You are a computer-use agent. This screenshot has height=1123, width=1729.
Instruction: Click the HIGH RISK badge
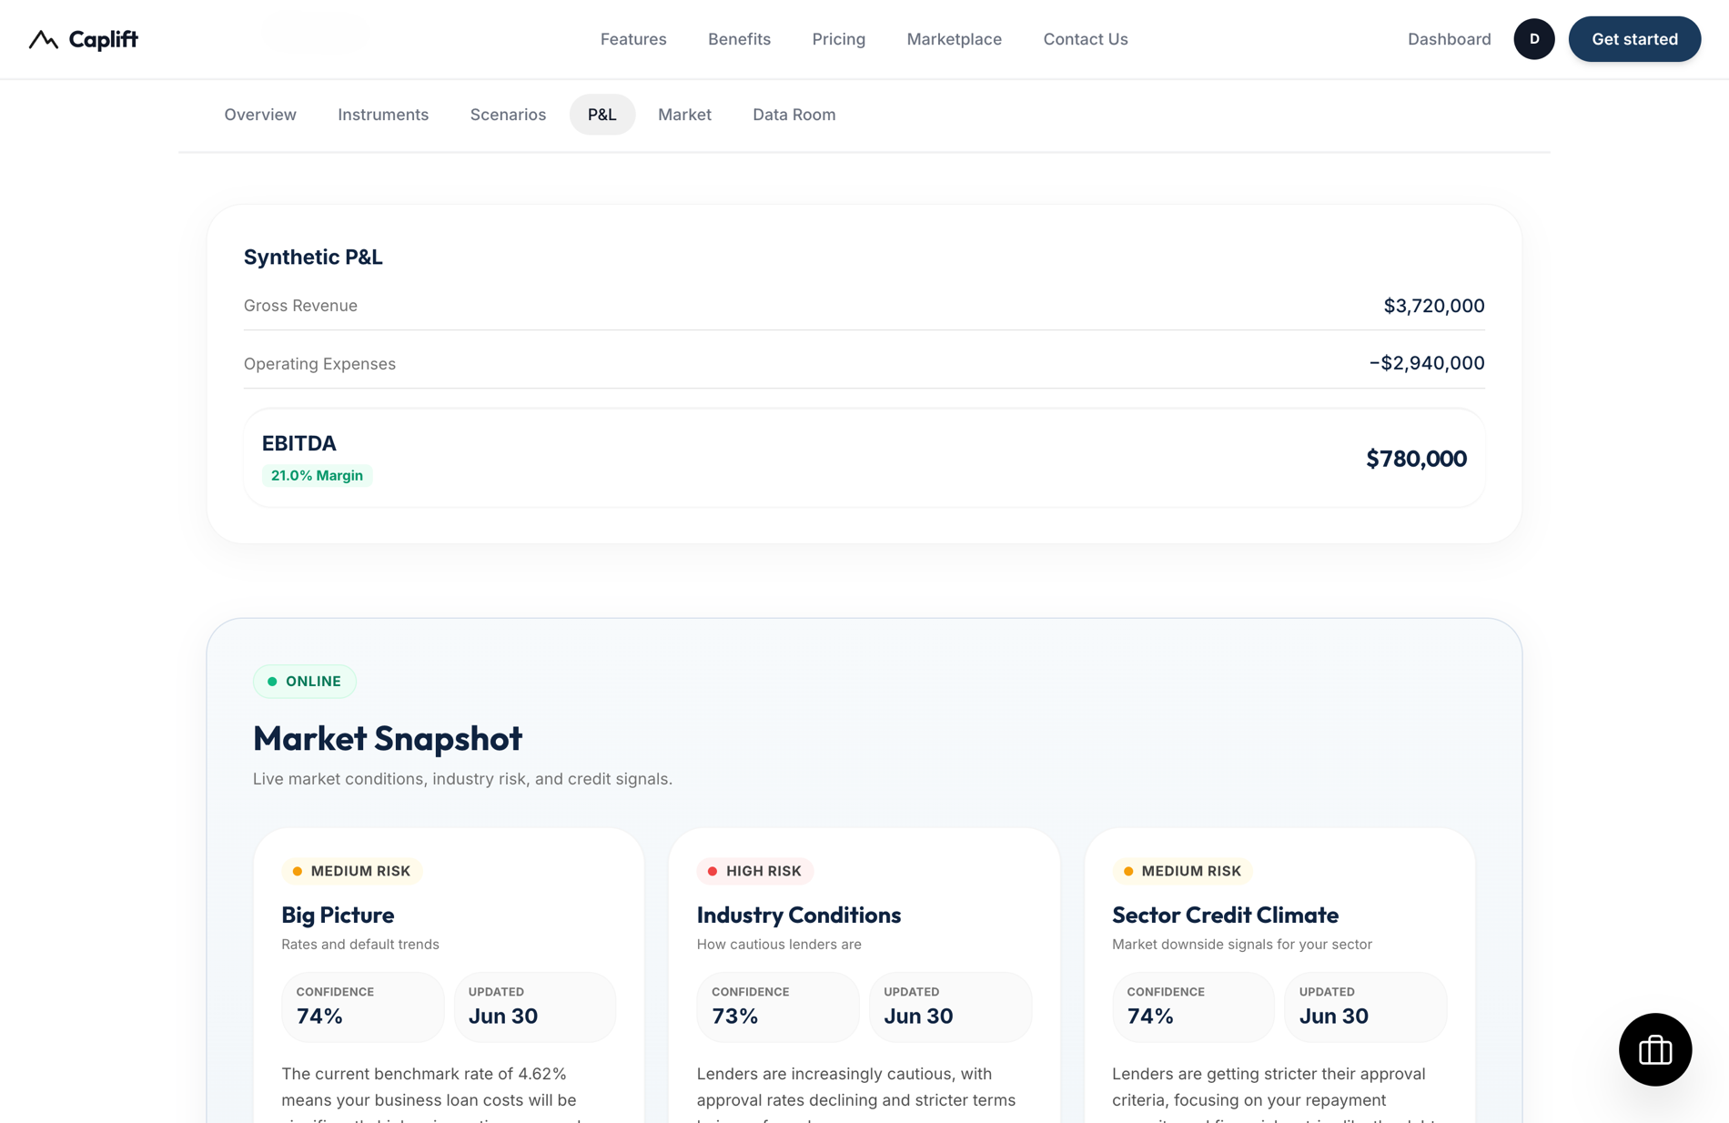tap(755, 871)
